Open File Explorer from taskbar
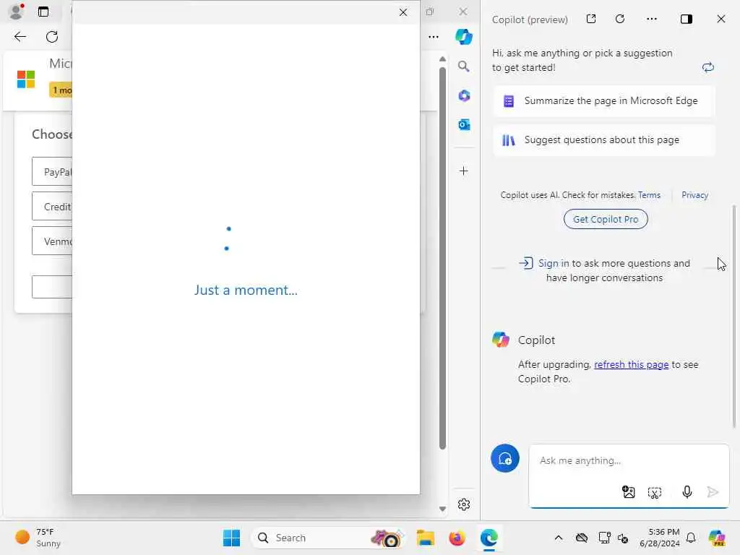This screenshot has height=555, width=740. pos(425,538)
